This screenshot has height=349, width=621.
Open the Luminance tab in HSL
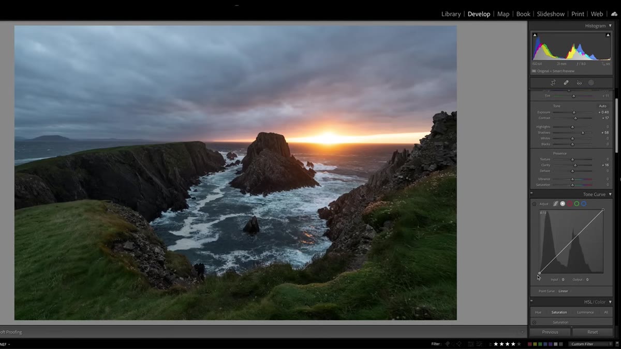pyautogui.click(x=585, y=312)
